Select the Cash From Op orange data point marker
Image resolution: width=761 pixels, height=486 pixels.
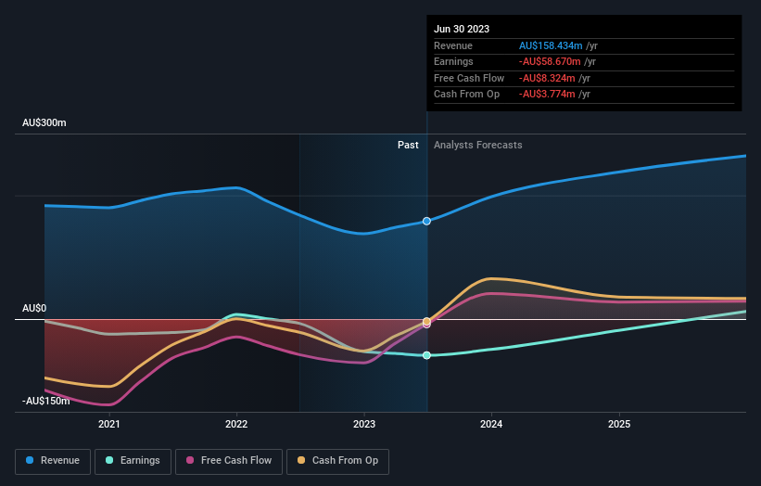coord(426,322)
